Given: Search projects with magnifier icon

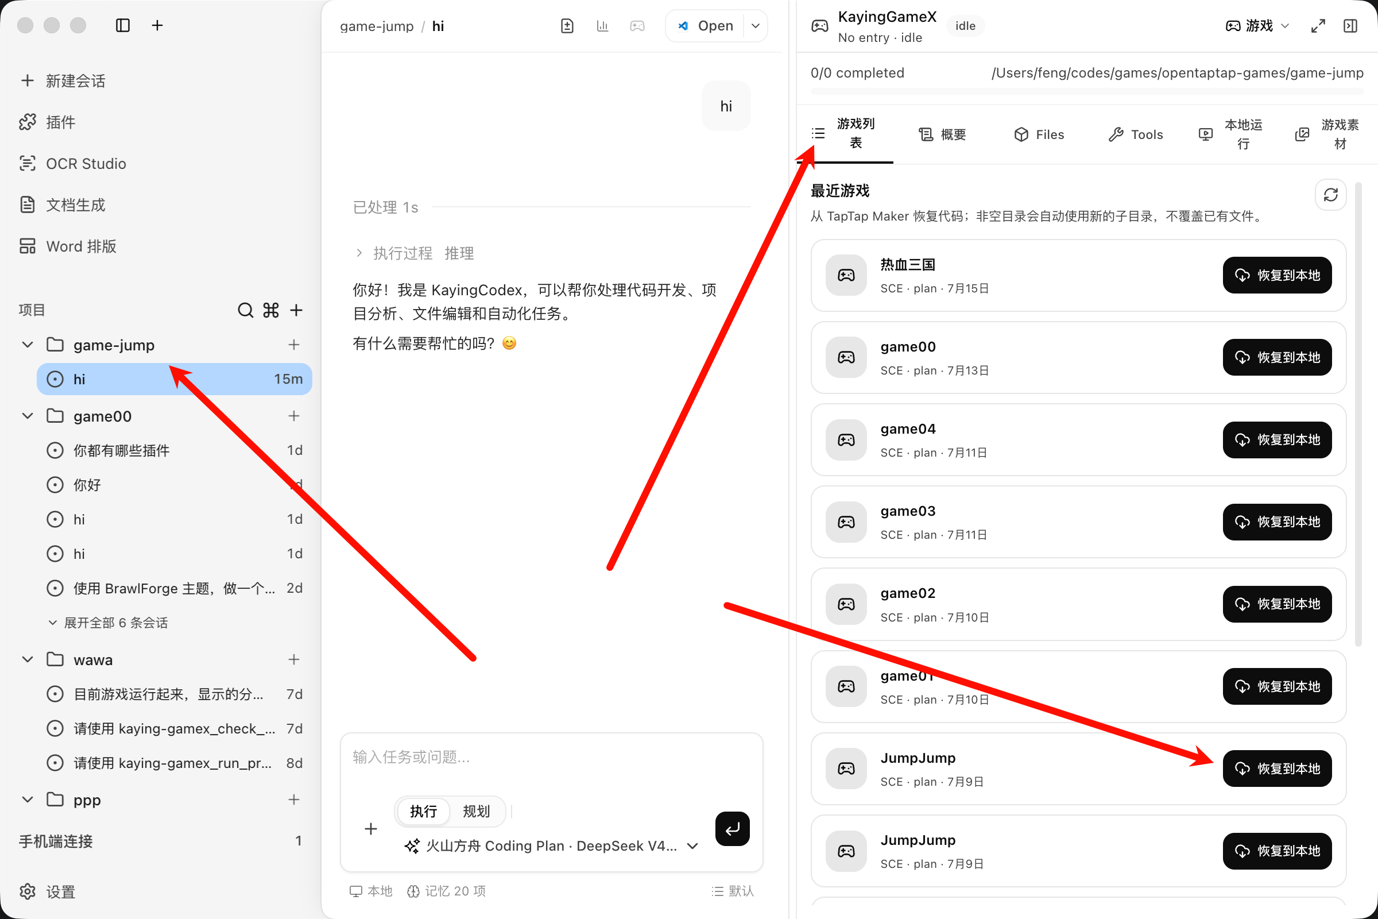Looking at the screenshot, I should click(246, 310).
